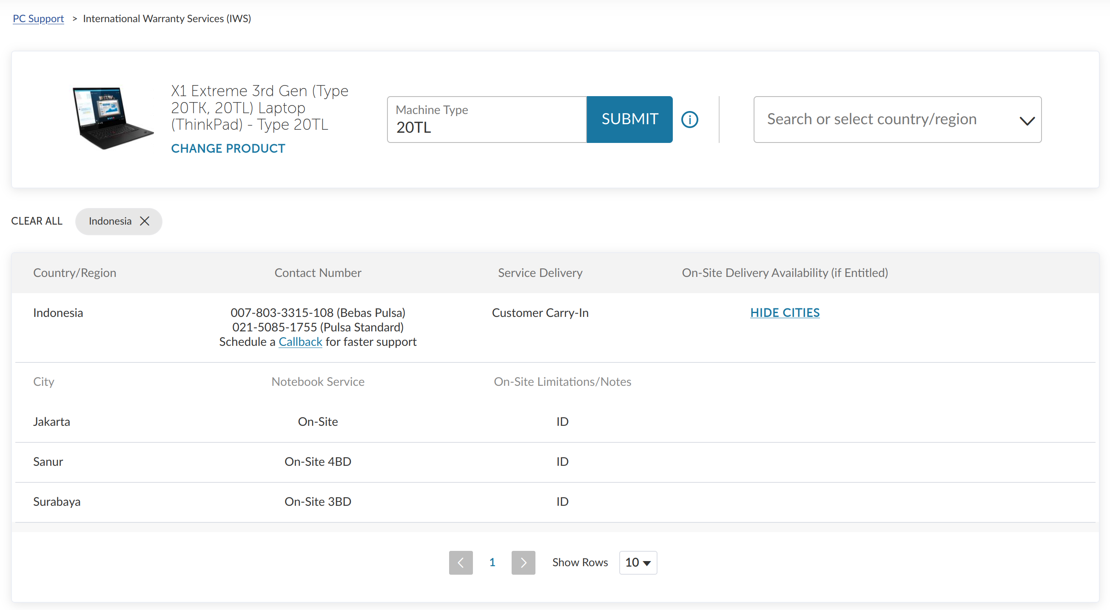This screenshot has width=1110, height=610.
Task: Click the Country/Region column header
Action: pyautogui.click(x=74, y=273)
